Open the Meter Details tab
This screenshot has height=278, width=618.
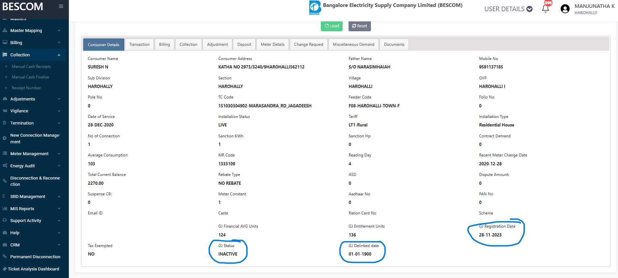[x=273, y=44]
